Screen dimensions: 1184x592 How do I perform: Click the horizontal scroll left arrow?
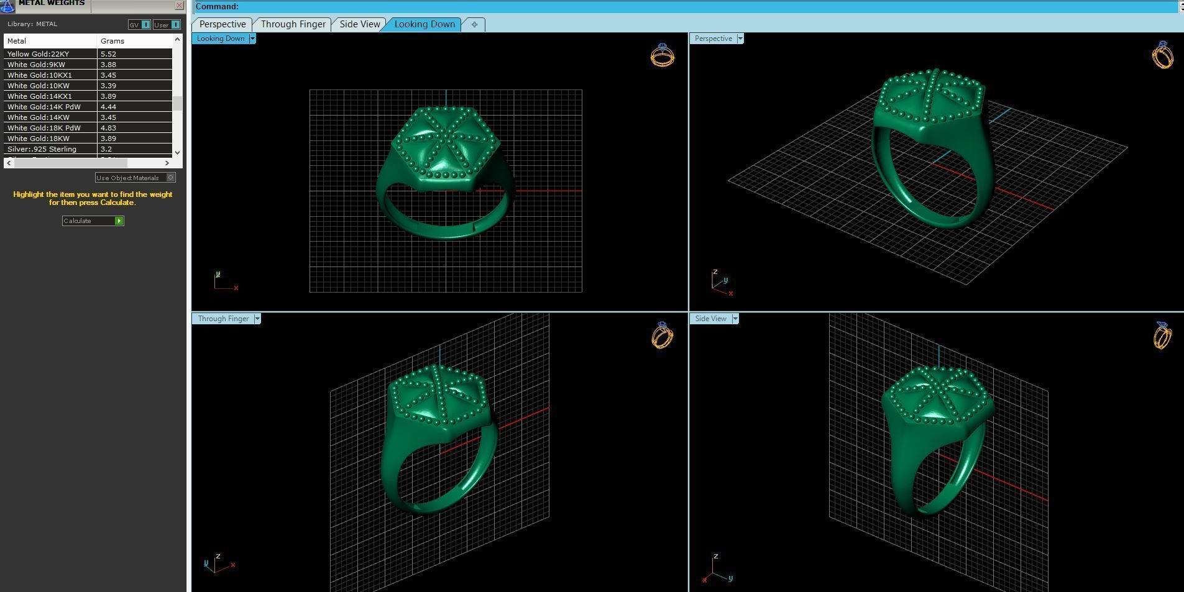[x=8, y=163]
